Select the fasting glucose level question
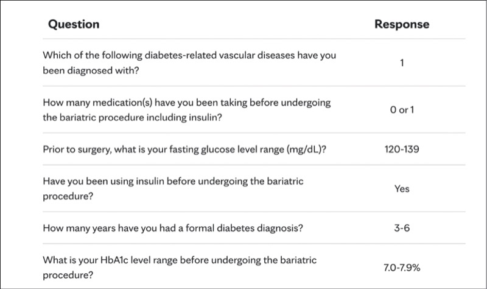487x289 pixels. (x=184, y=149)
